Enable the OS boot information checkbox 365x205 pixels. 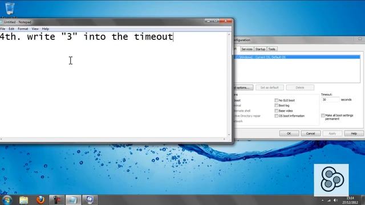pyautogui.click(x=276, y=116)
